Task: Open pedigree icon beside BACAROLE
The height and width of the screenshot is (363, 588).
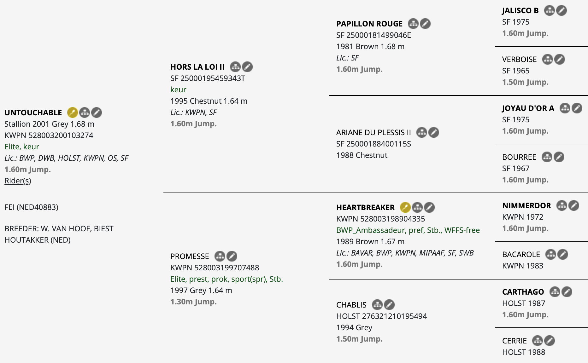Action: 551,254
